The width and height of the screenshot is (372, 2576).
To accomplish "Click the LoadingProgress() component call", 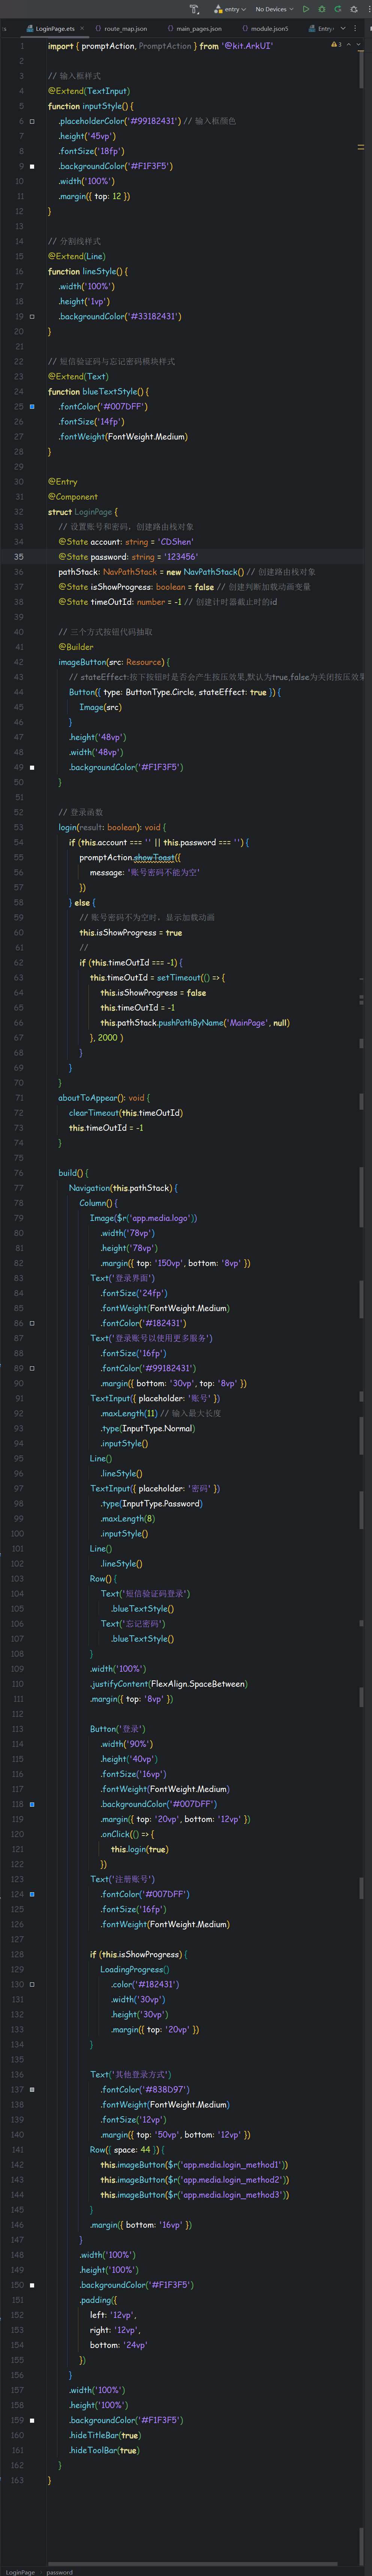I will (135, 1969).
